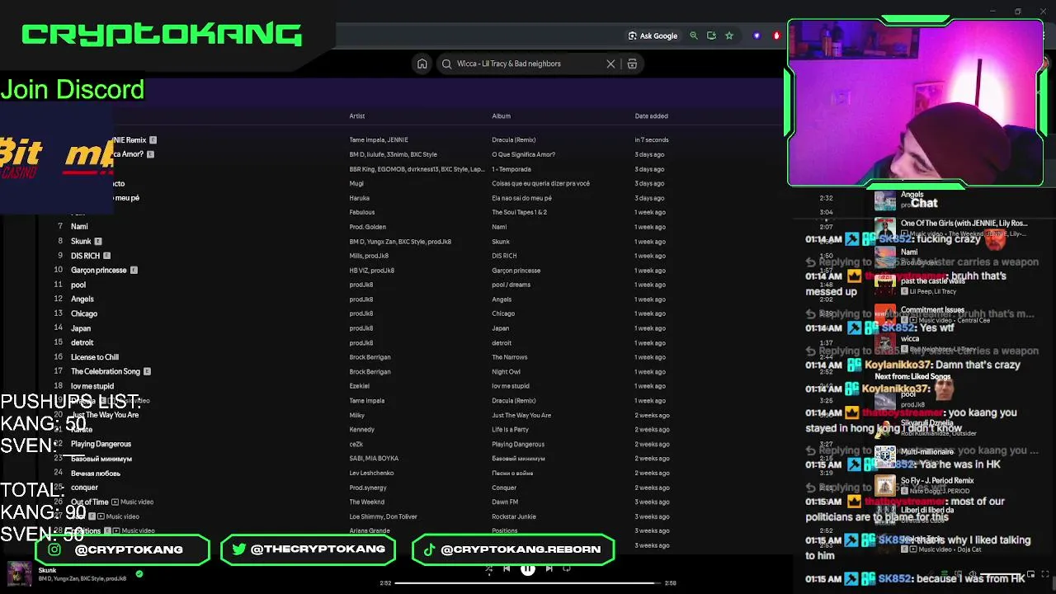This screenshot has height=594, width=1056.
Task: Select the song detroit
Action: click(82, 342)
